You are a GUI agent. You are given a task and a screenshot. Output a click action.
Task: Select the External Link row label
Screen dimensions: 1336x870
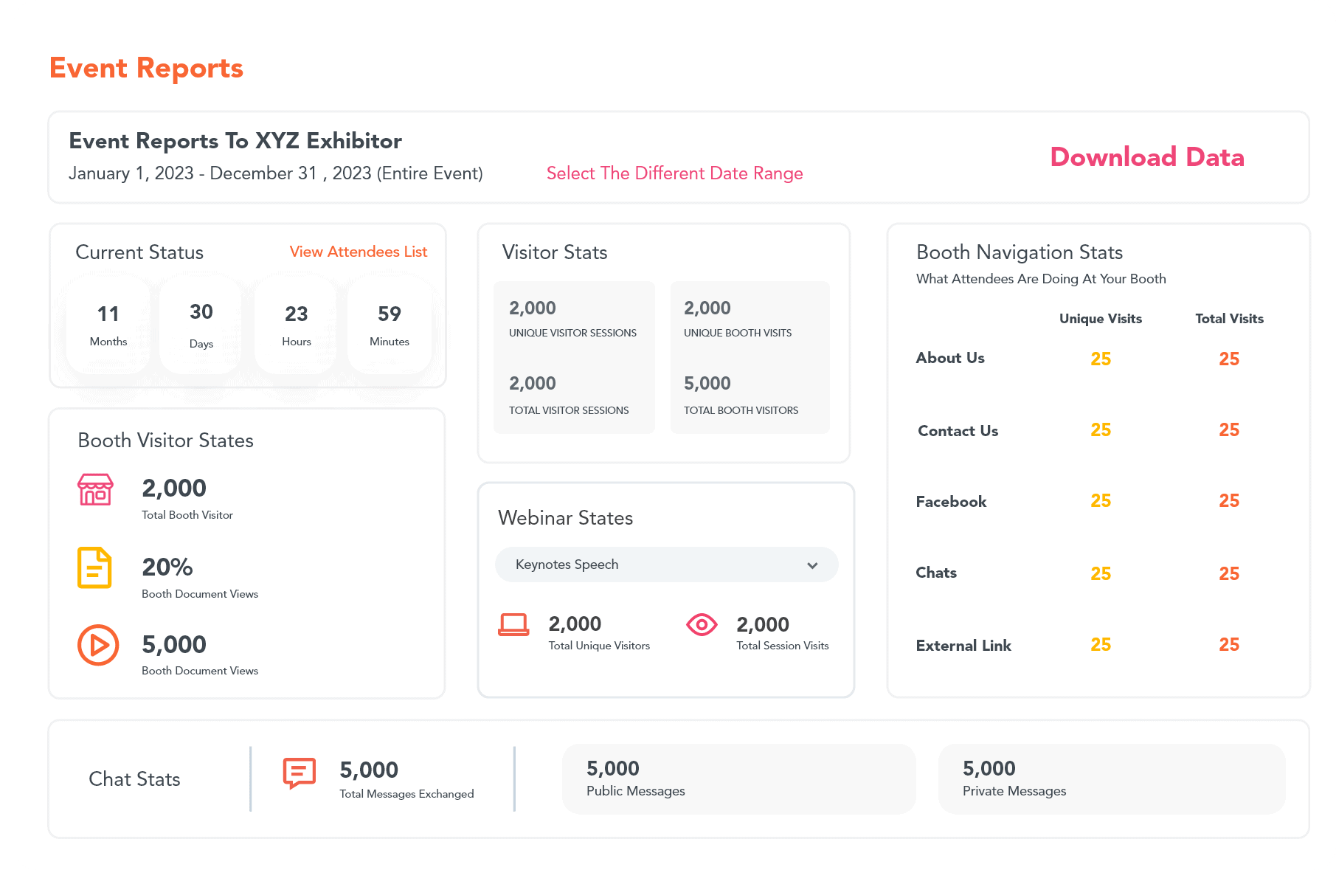pyautogui.click(x=963, y=646)
